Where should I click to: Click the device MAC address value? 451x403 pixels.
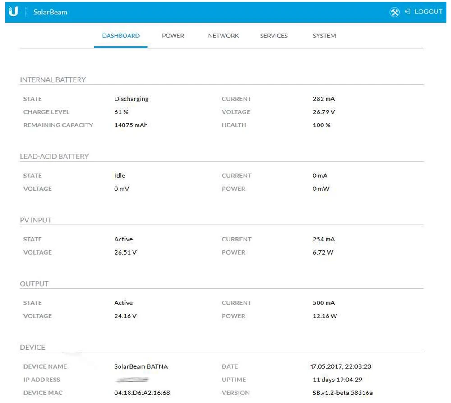point(142,393)
